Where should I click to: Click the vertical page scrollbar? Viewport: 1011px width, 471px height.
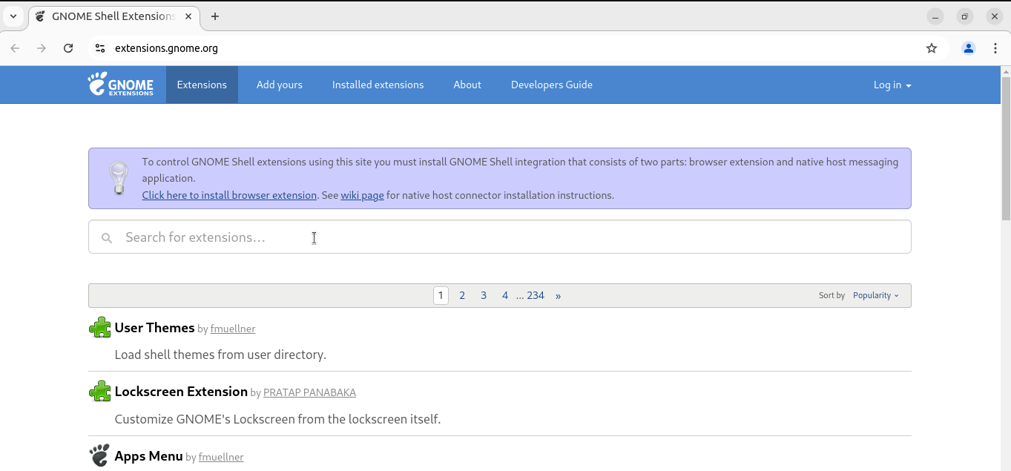(1006, 148)
